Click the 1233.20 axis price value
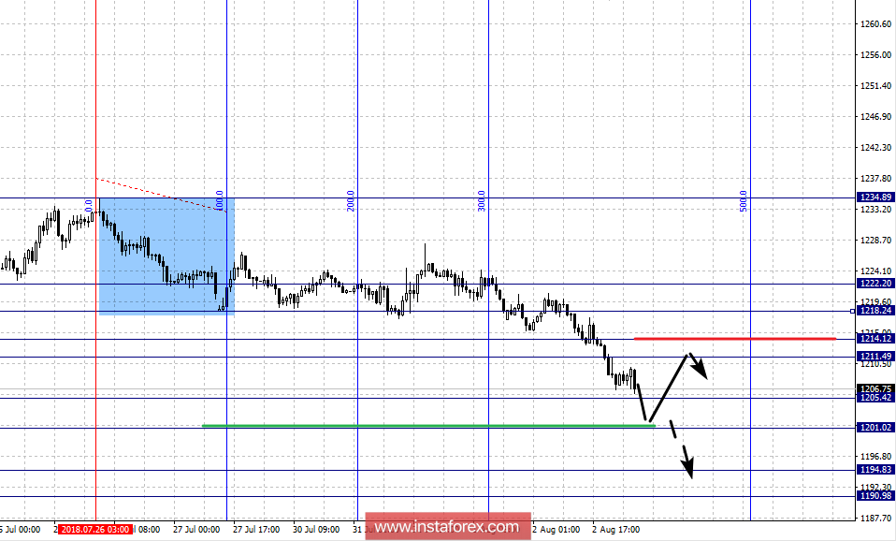Image resolution: width=896 pixels, height=541 pixels. tap(876, 210)
